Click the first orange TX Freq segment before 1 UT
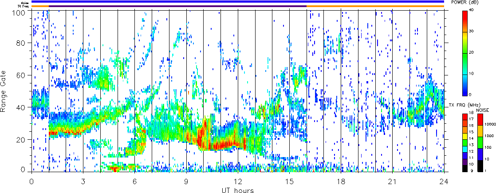This screenshot has width=496, height=193. 40,6
